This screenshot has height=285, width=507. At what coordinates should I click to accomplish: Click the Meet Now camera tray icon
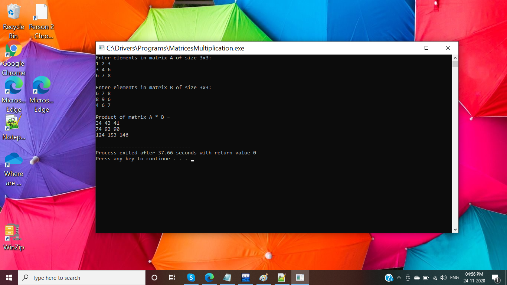point(408,278)
